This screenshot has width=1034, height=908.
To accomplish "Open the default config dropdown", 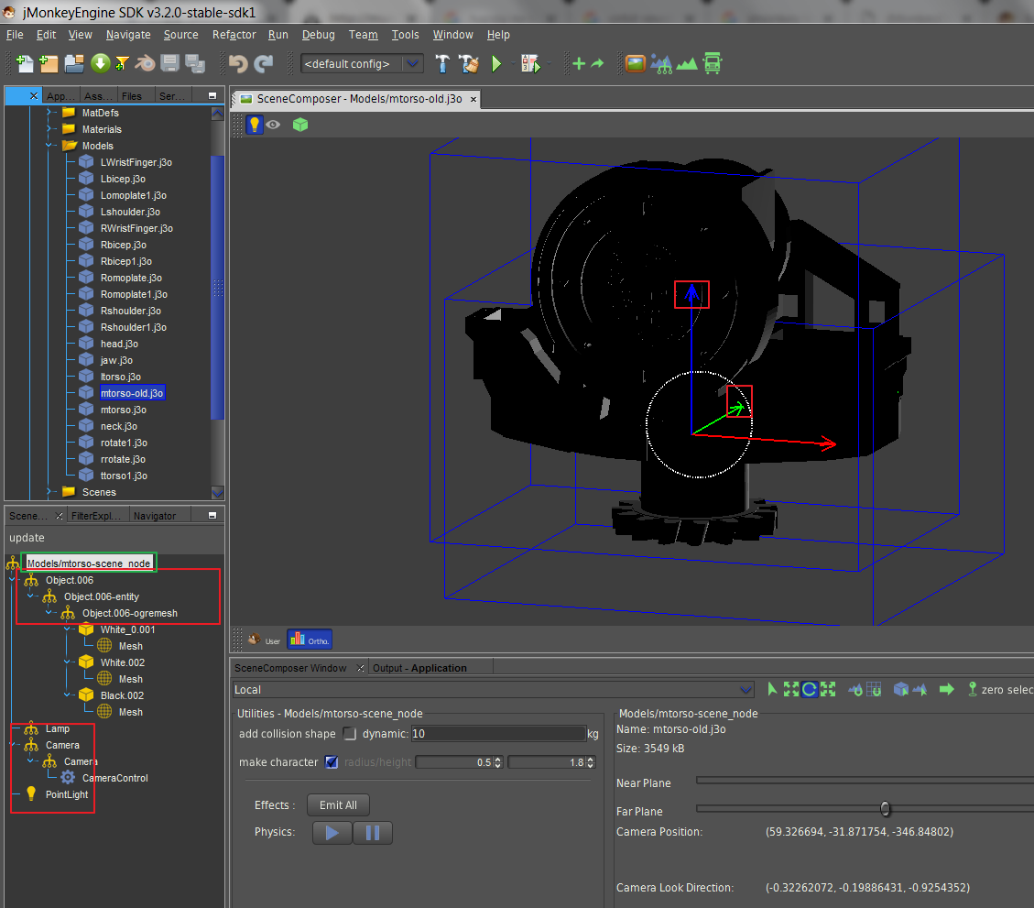I will [413, 63].
